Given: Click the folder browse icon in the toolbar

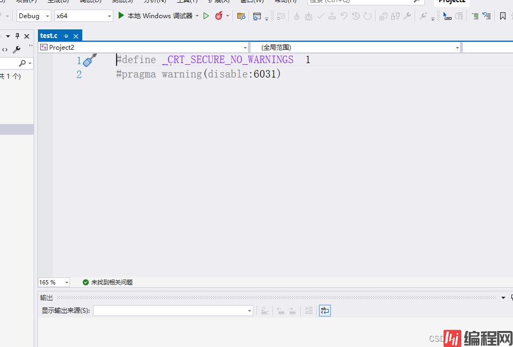Looking at the screenshot, I should point(241,16).
